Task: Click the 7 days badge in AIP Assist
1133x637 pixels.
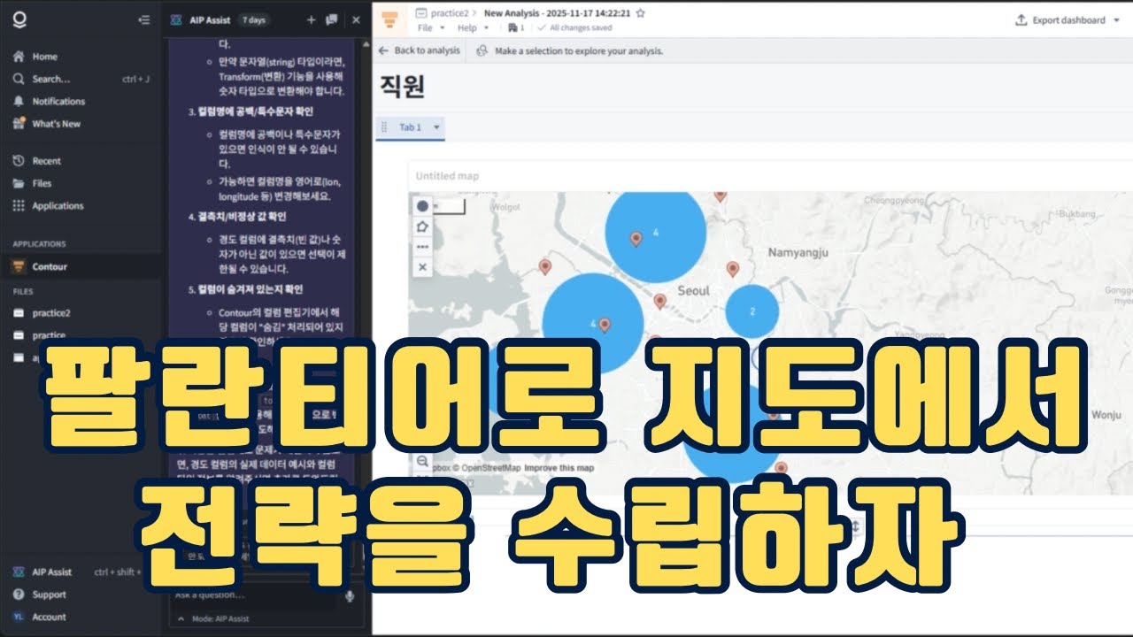Action: [x=255, y=19]
